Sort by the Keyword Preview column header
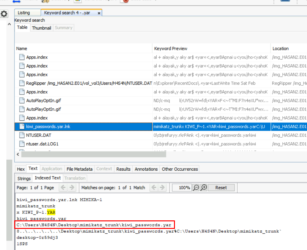Viewport: 307px width, 250px height. [x=171, y=48]
